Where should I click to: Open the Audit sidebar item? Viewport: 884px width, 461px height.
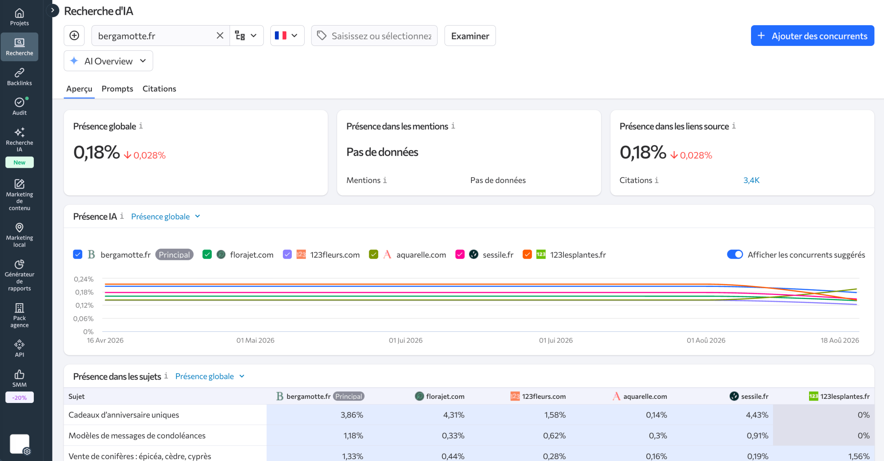(x=19, y=107)
